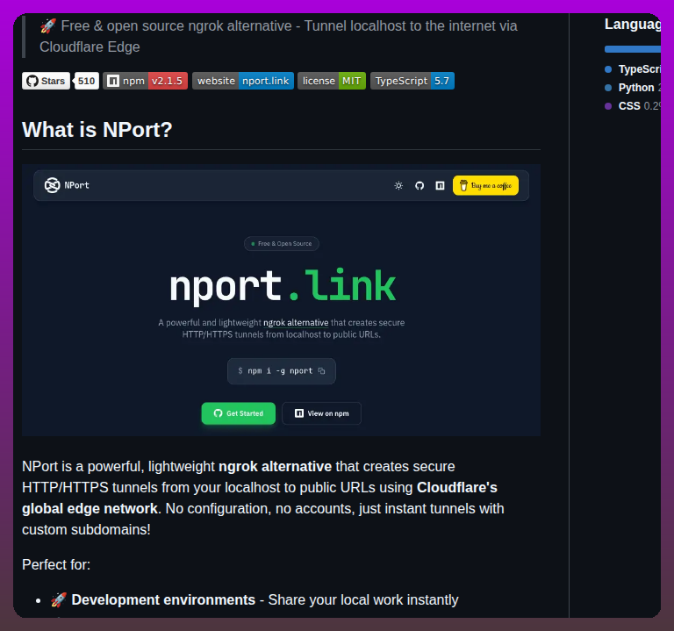Click the NPort website screenshot thumbnail
The width and height of the screenshot is (674, 631).
(281, 300)
